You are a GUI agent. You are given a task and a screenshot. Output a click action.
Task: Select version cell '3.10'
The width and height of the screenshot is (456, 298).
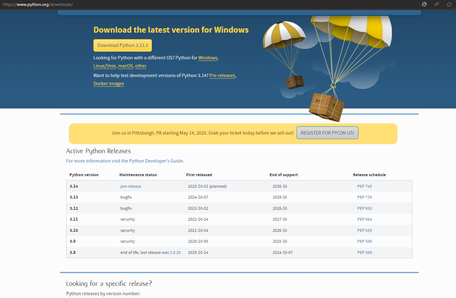(74, 231)
